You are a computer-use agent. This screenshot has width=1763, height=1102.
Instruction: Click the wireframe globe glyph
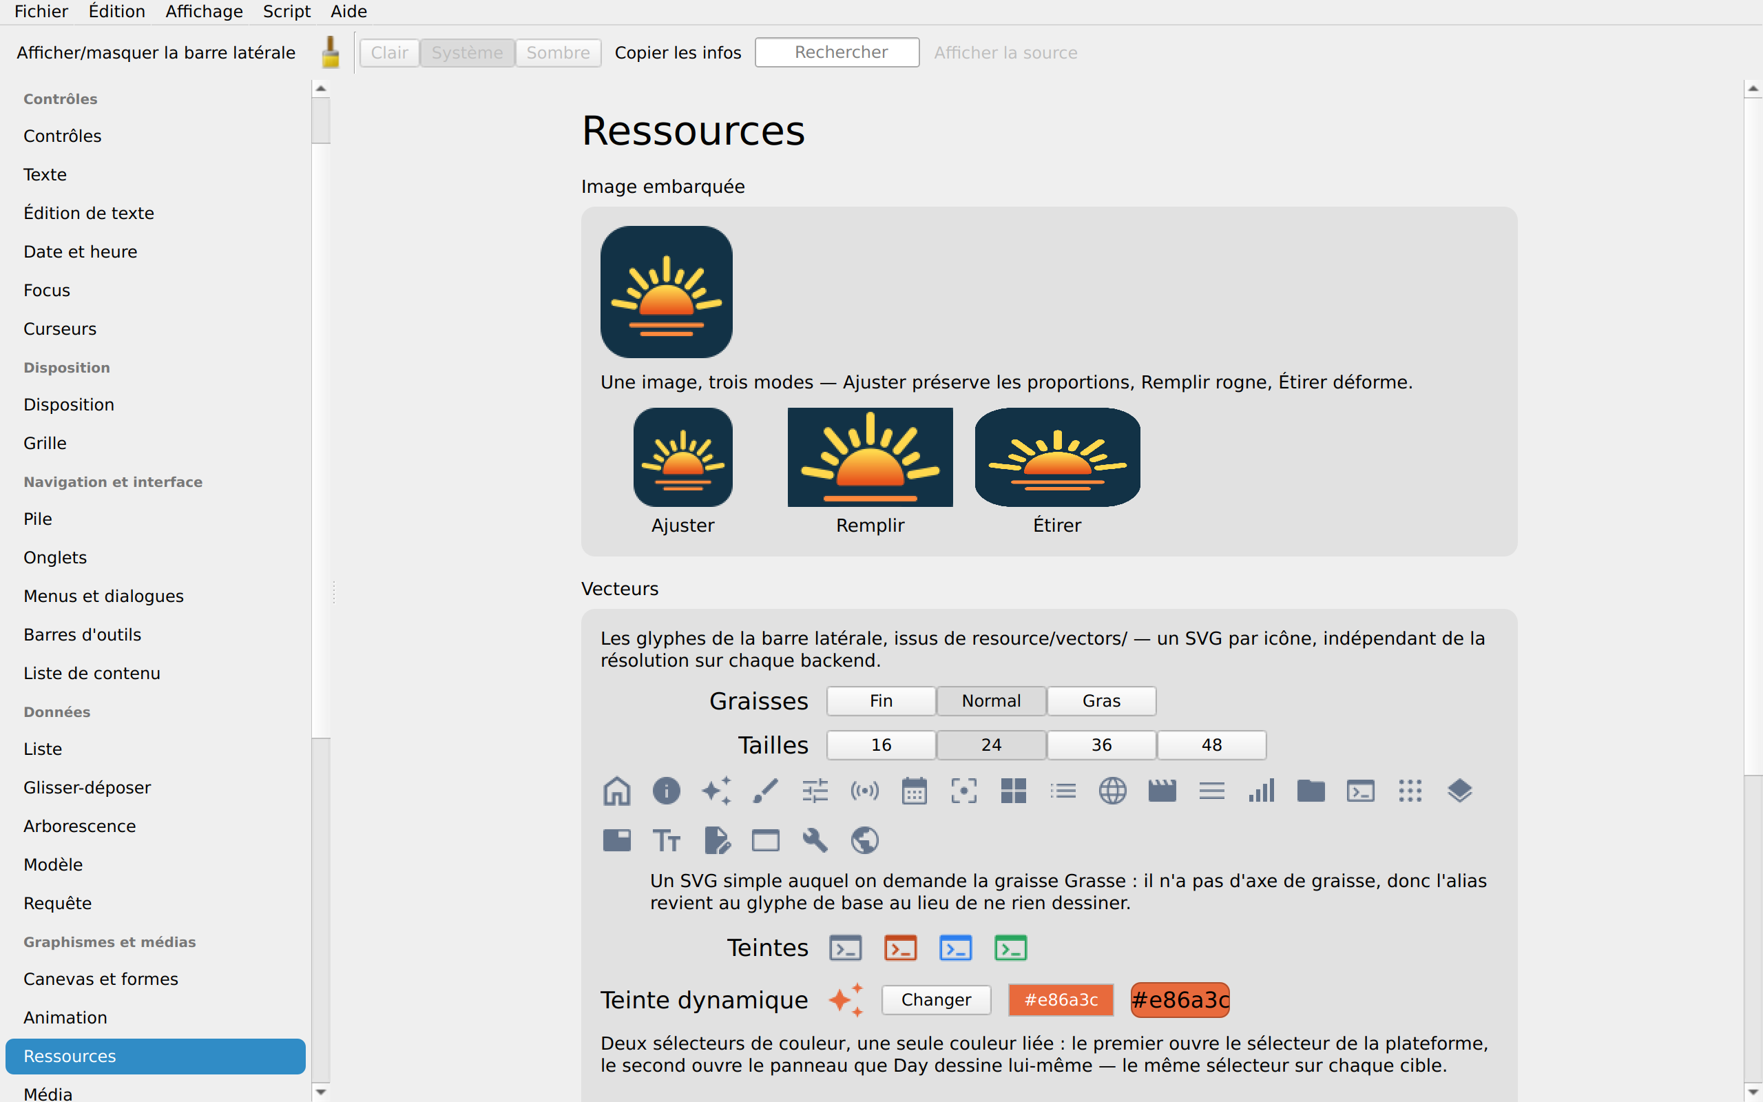click(1112, 791)
